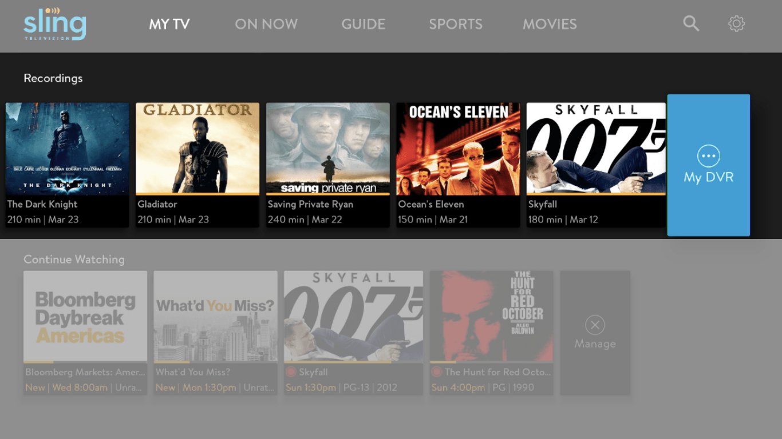Viewport: 782px width, 439px height.
Task: Click progress bar under What'd You Miss? thumbnail
Action: (x=216, y=362)
